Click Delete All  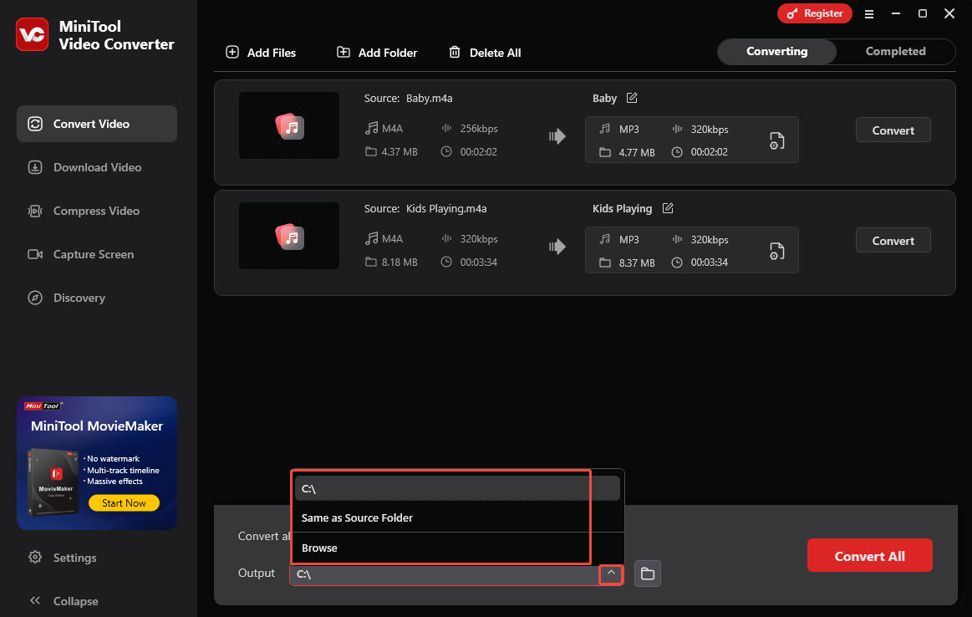[485, 53]
